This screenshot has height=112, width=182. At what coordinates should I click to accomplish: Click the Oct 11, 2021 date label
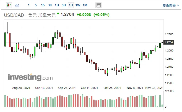tap(89, 88)
